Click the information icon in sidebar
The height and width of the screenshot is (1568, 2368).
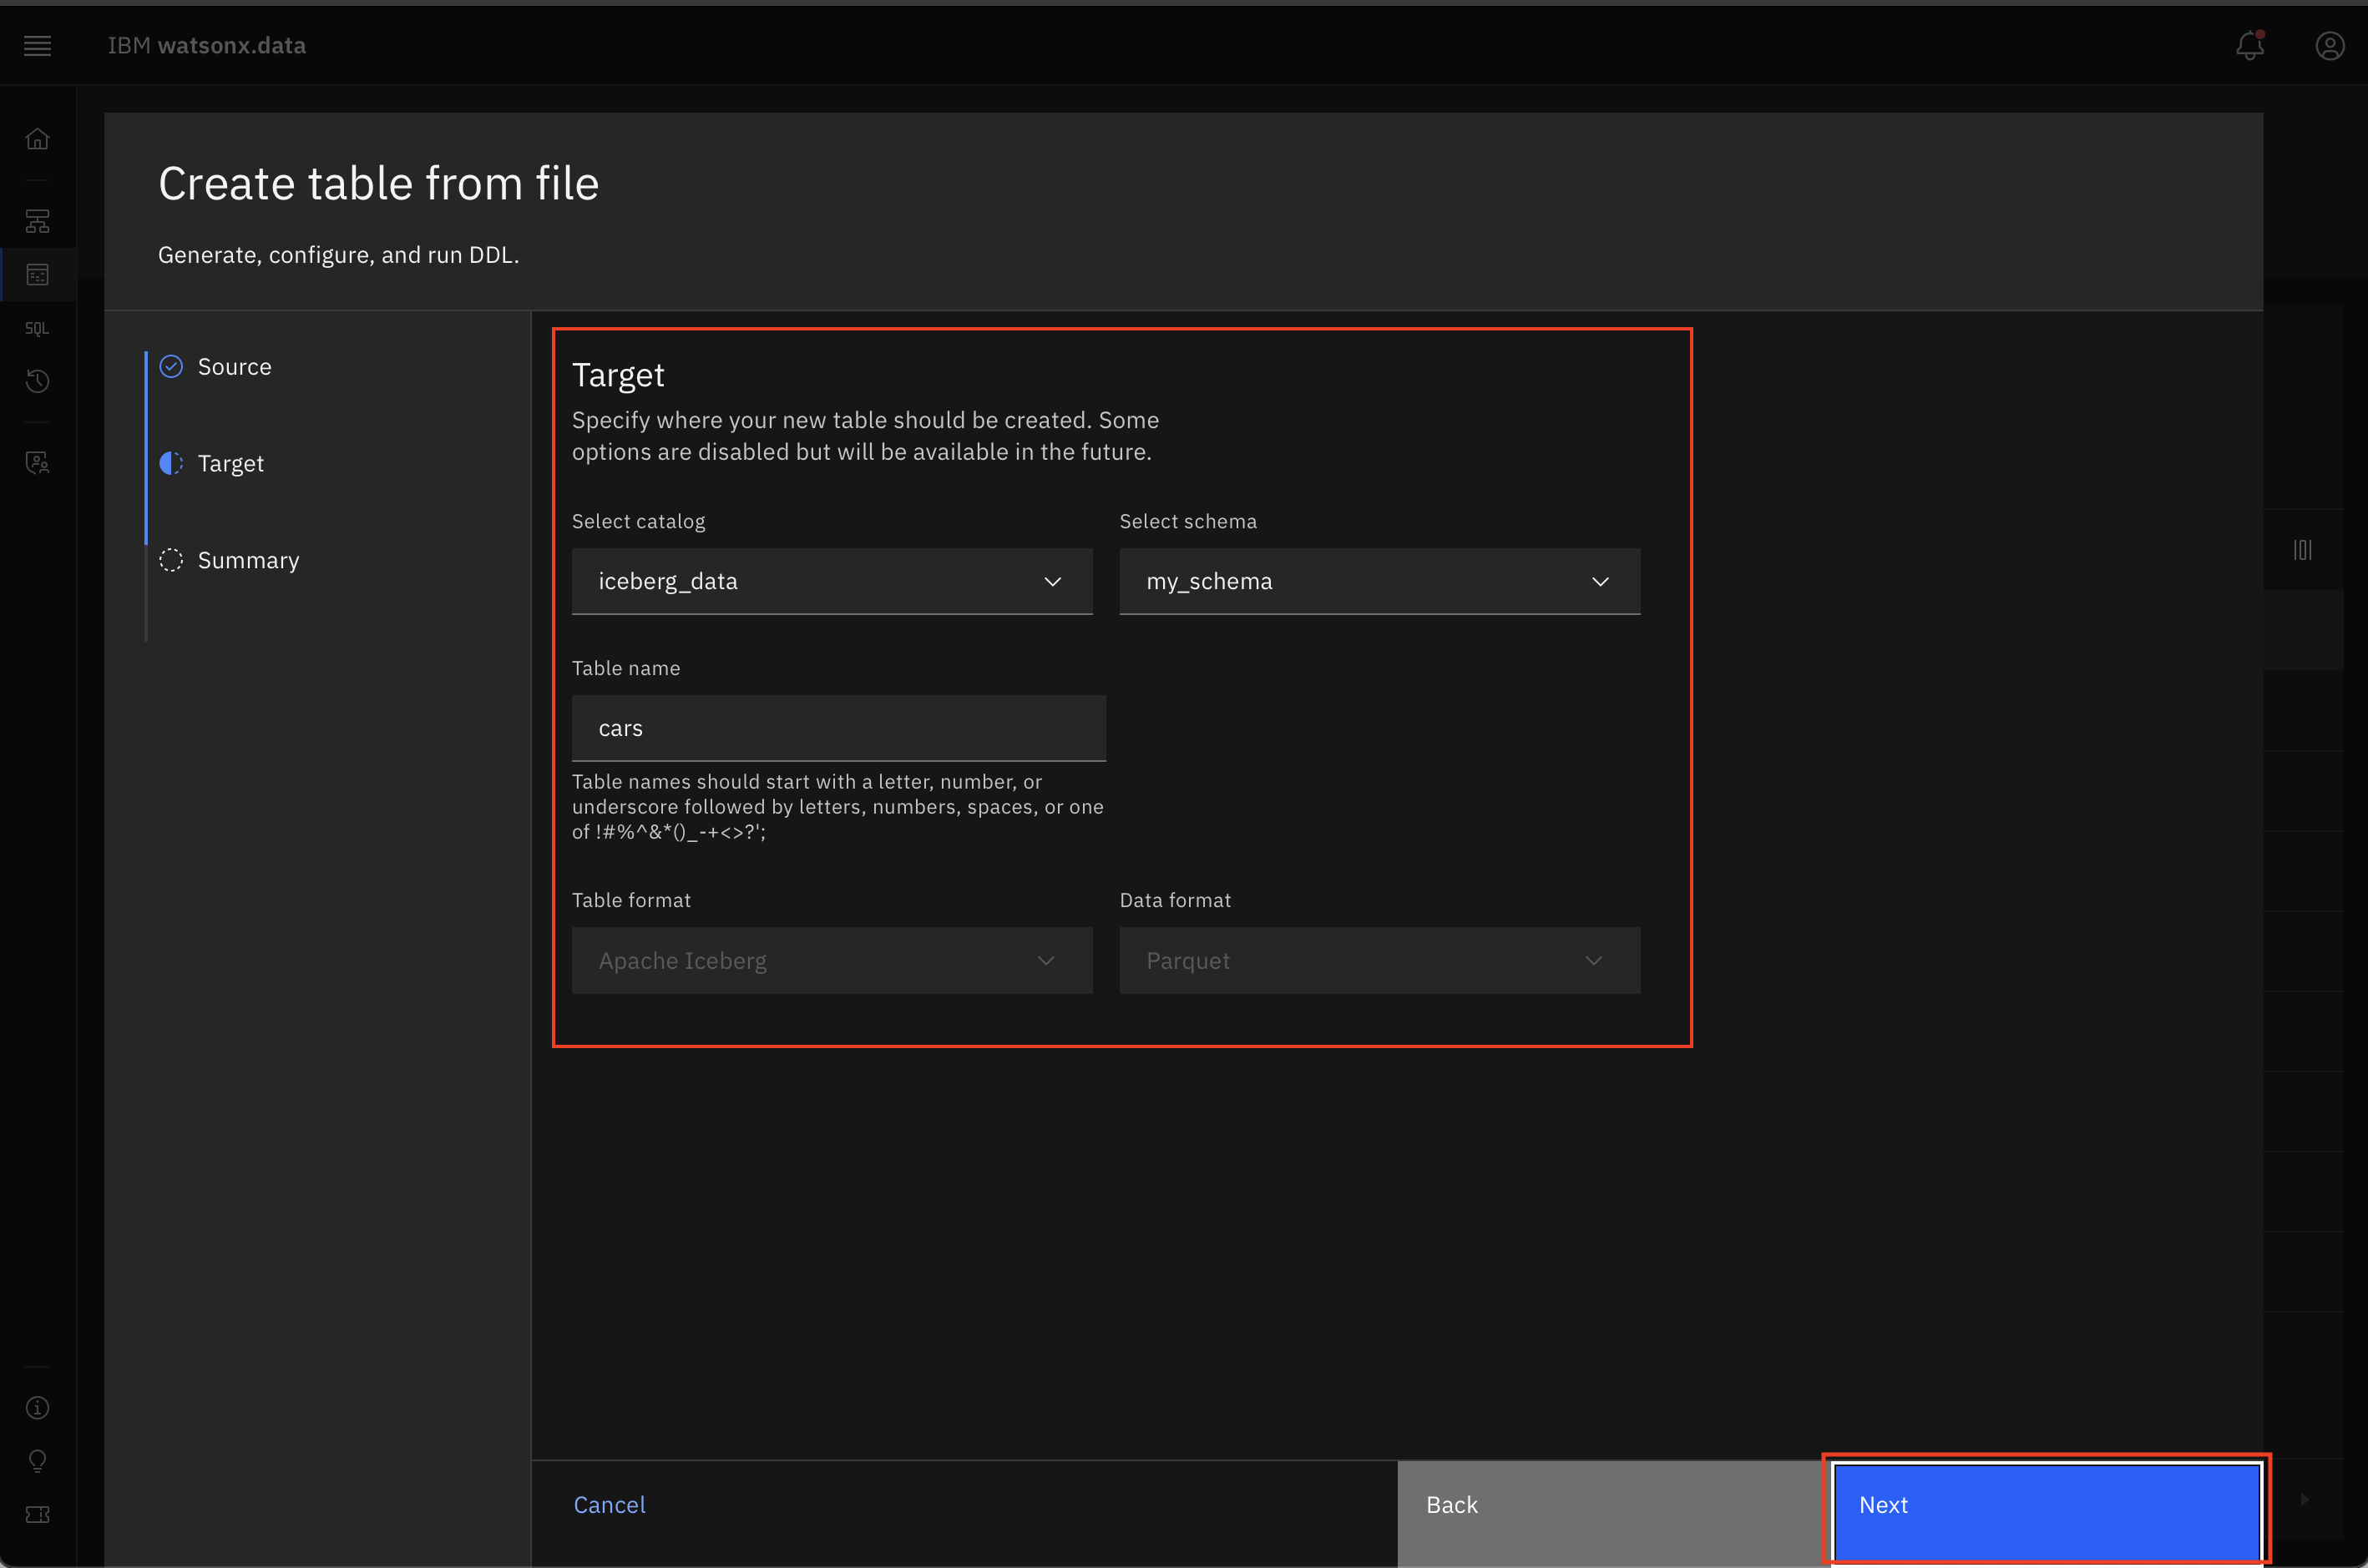(37, 1408)
